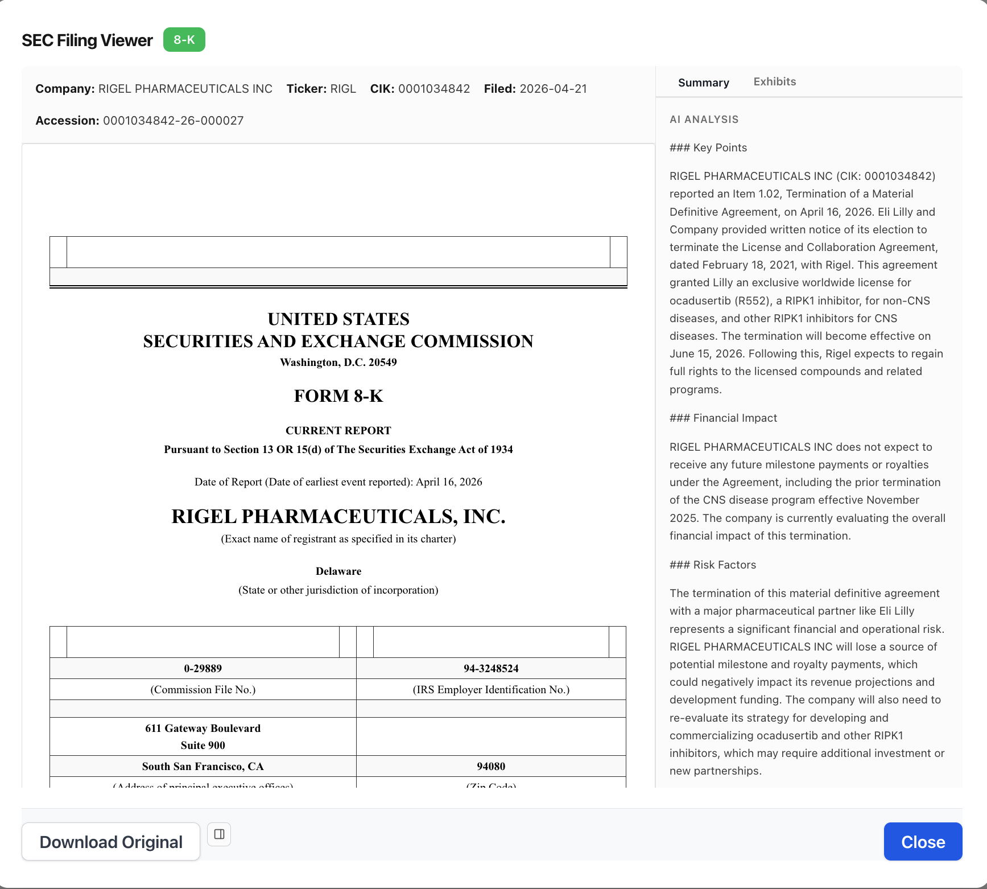Viewport: 987px width, 889px height.
Task: Click the Download Original button
Action: 110,841
